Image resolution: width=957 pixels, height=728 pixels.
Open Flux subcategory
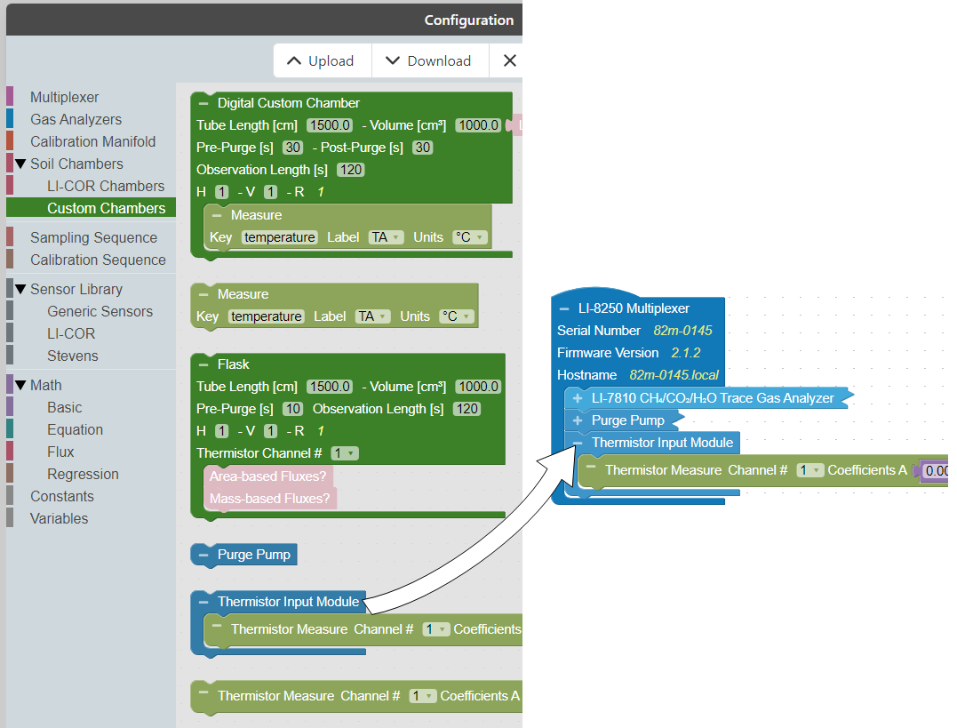click(60, 452)
